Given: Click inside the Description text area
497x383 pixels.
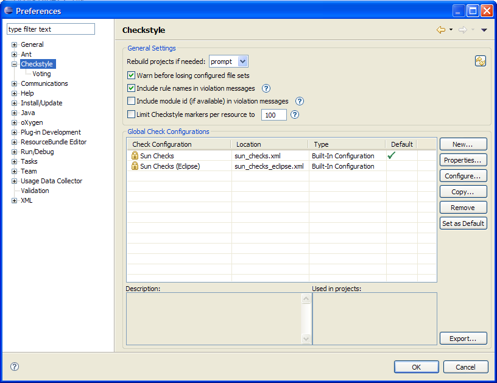Looking at the screenshot, I should 214,318.
